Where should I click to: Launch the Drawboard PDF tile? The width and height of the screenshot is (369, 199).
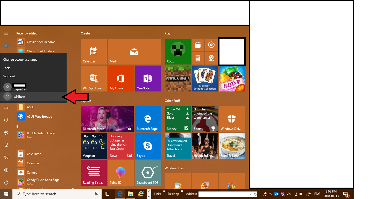[x=148, y=173]
